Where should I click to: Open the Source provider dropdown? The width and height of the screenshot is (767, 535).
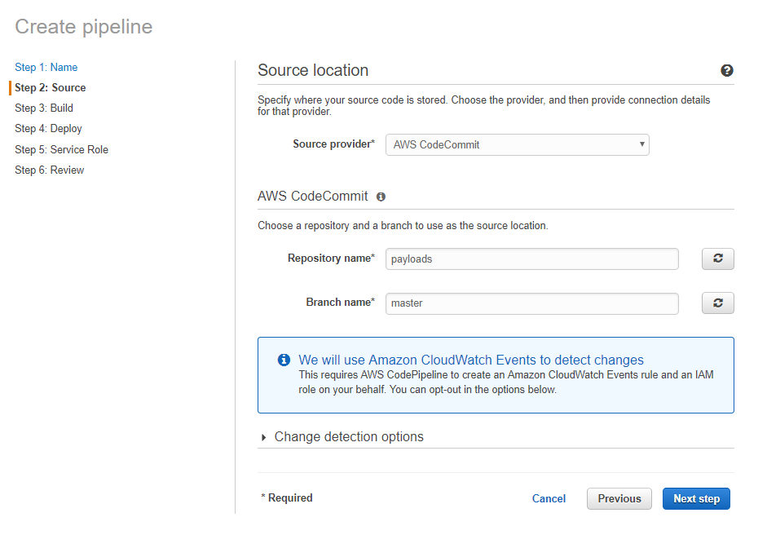coord(517,145)
